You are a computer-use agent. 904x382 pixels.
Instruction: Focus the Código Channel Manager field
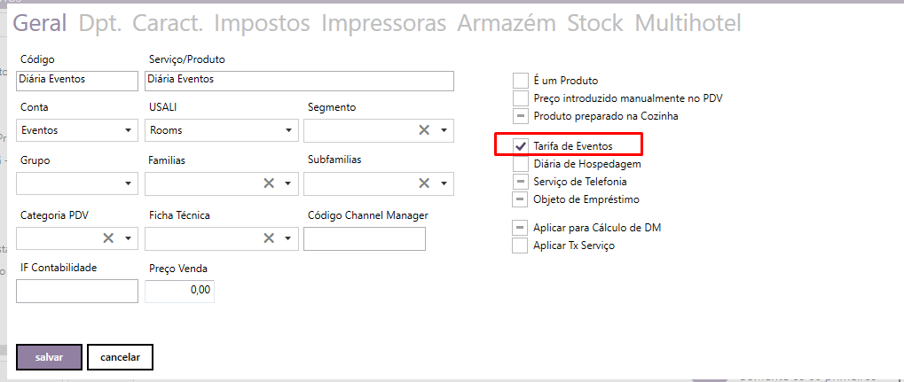click(364, 238)
